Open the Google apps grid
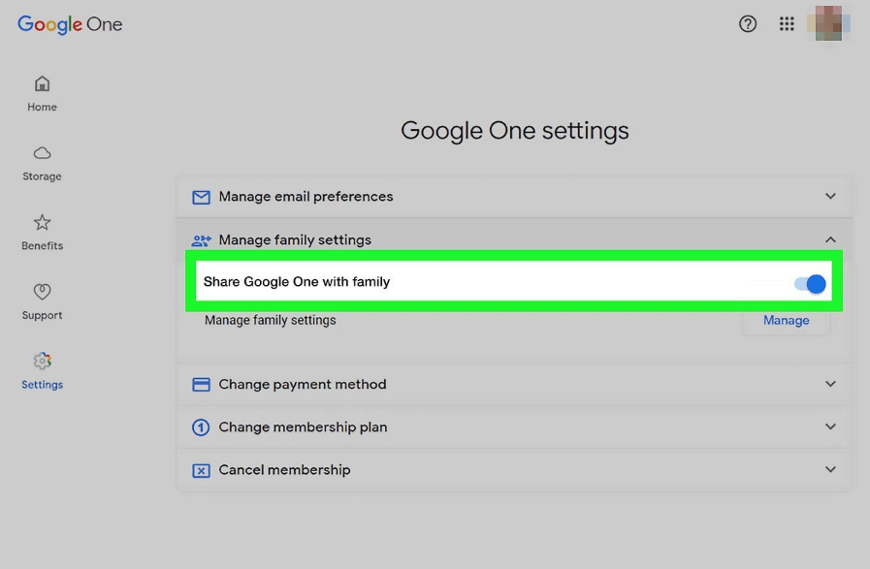The height and width of the screenshot is (569, 870). [787, 24]
